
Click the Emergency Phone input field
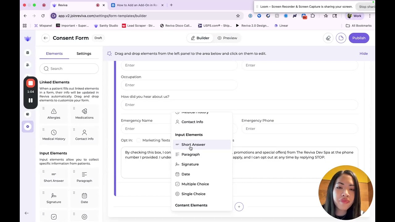click(x=300, y=129)
